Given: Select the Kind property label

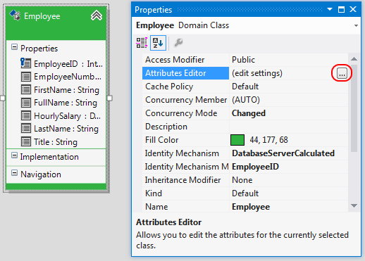Looking at the screenshot, I should [154, 193].
